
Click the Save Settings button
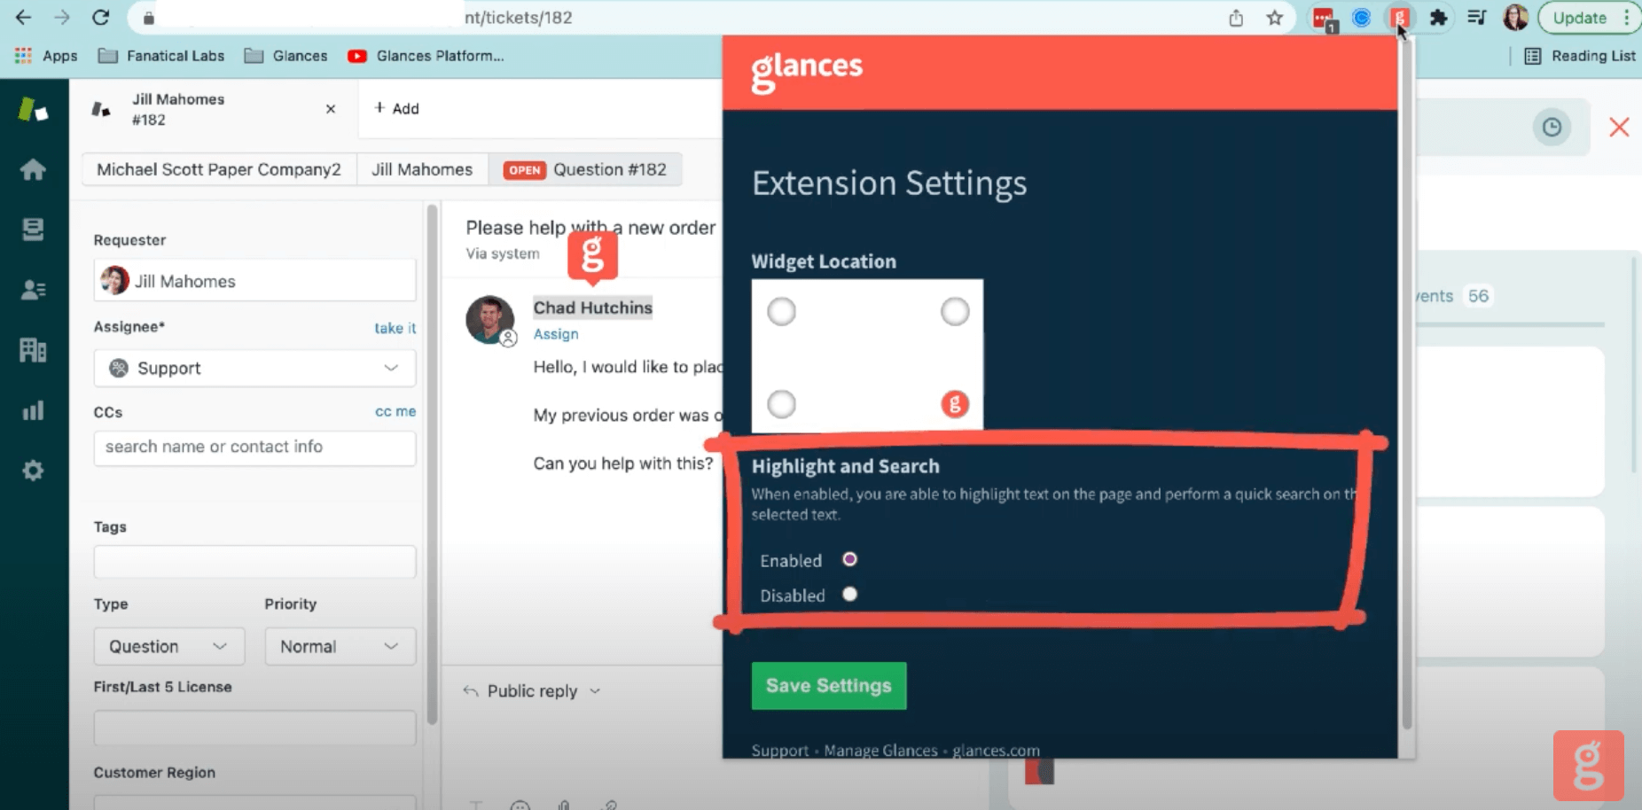829,686
